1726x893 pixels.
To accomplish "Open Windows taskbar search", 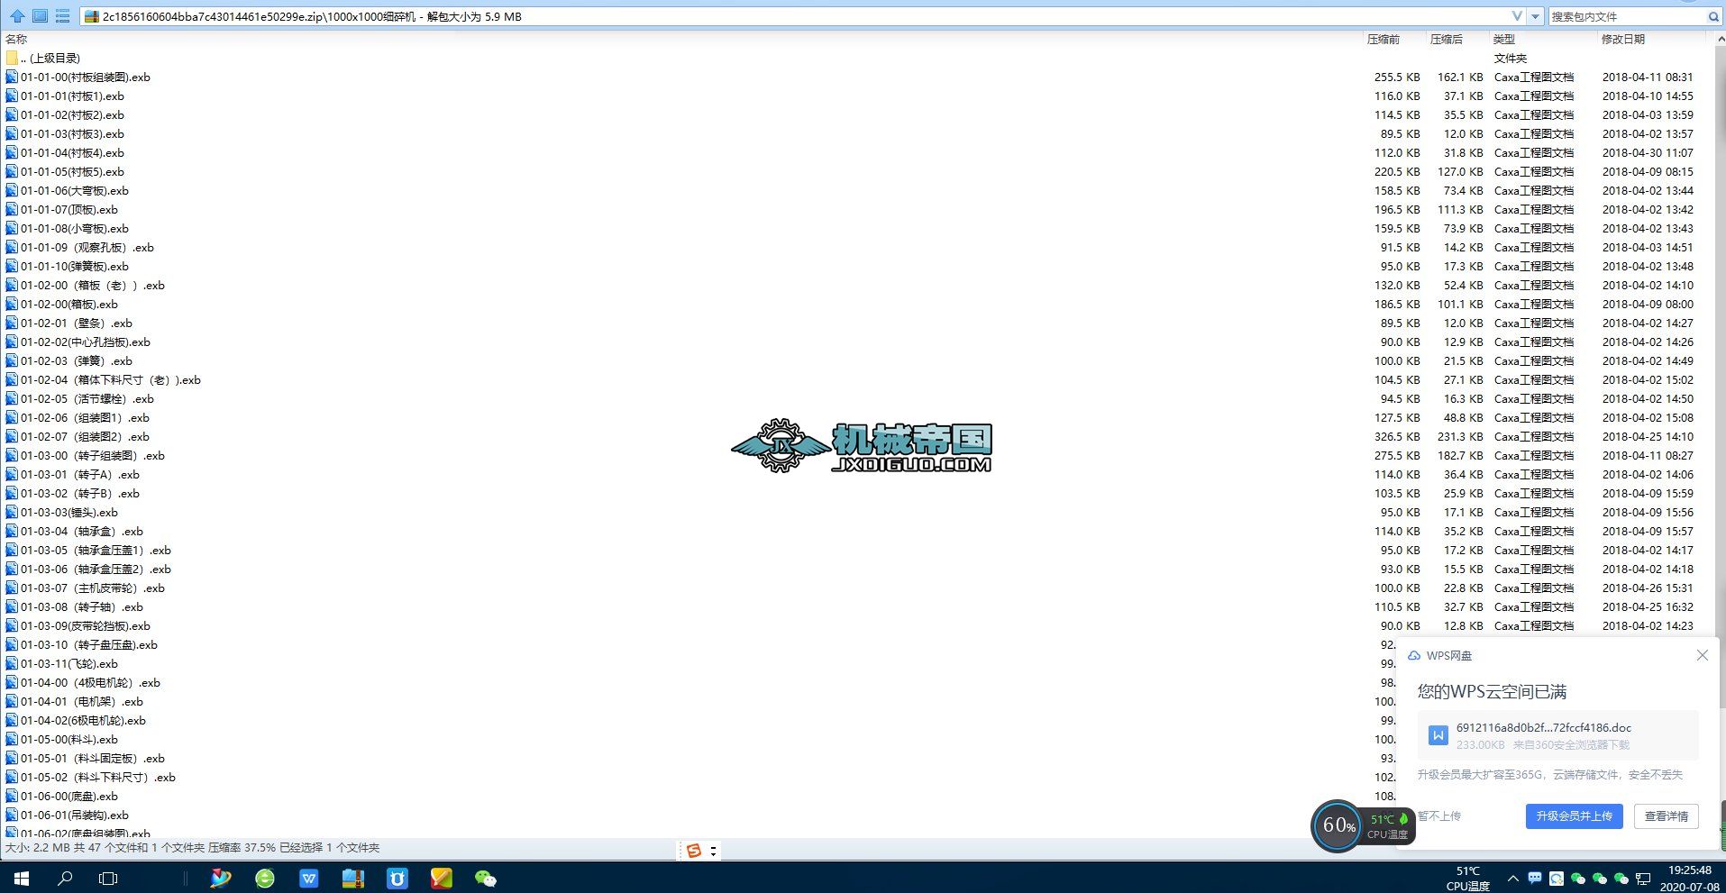I will pos(65,878).
